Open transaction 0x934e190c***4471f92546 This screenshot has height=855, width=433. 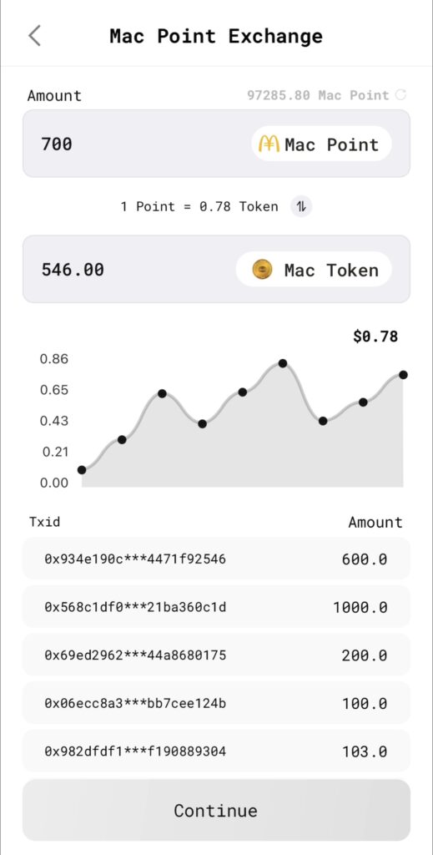point(216,559)
